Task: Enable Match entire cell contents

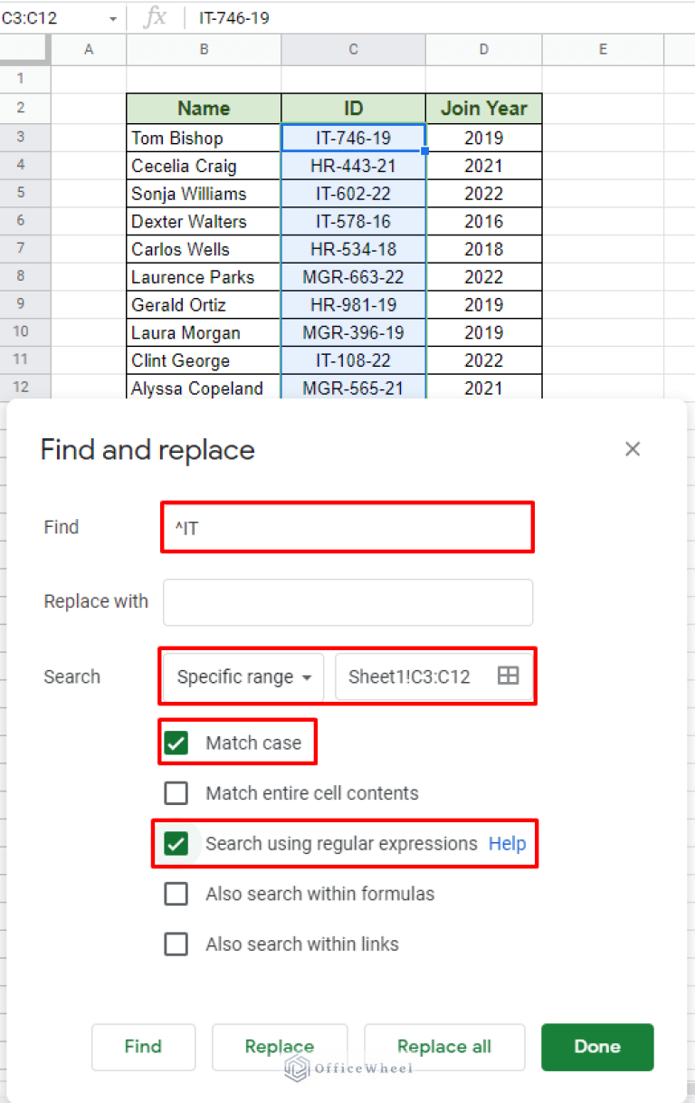Action: pyautogui.click(x=176, y=792)
